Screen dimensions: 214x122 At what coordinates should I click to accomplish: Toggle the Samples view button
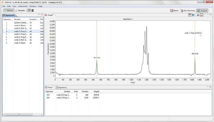click(20, 11)
